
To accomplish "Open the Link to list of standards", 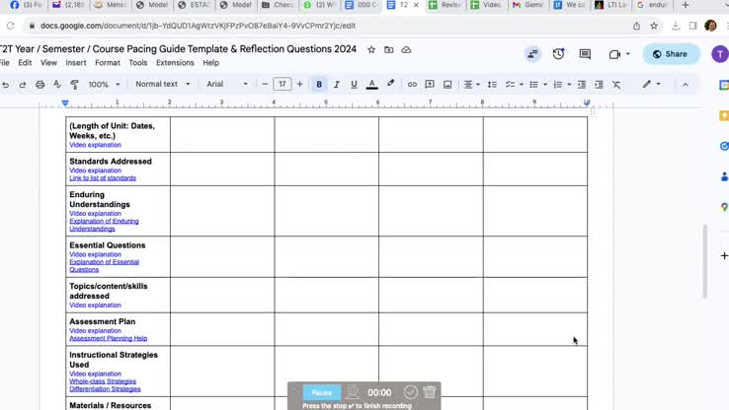I will [x=103, y=178].
